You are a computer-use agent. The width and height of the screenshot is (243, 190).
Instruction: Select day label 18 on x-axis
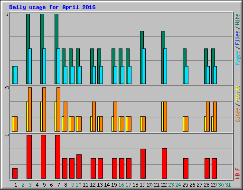(x=135, y=185)
